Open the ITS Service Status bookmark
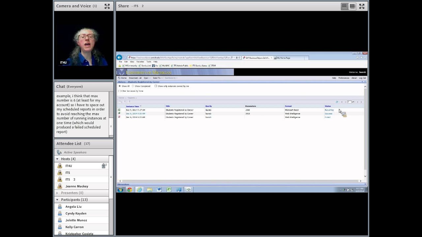This screenshot has height=237, width=422. [198, 66]
